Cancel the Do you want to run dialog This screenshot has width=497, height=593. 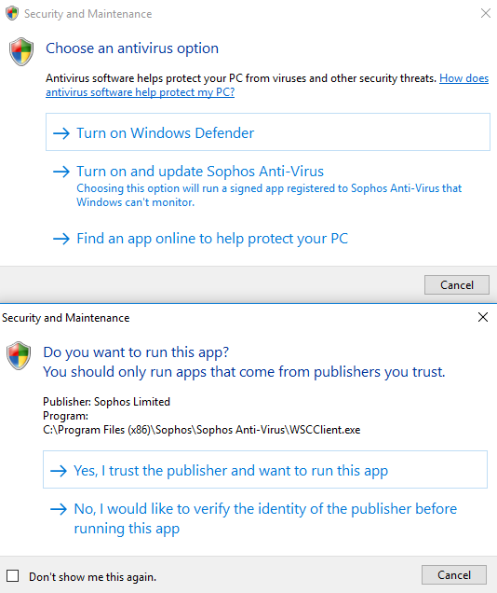point(454,575)
